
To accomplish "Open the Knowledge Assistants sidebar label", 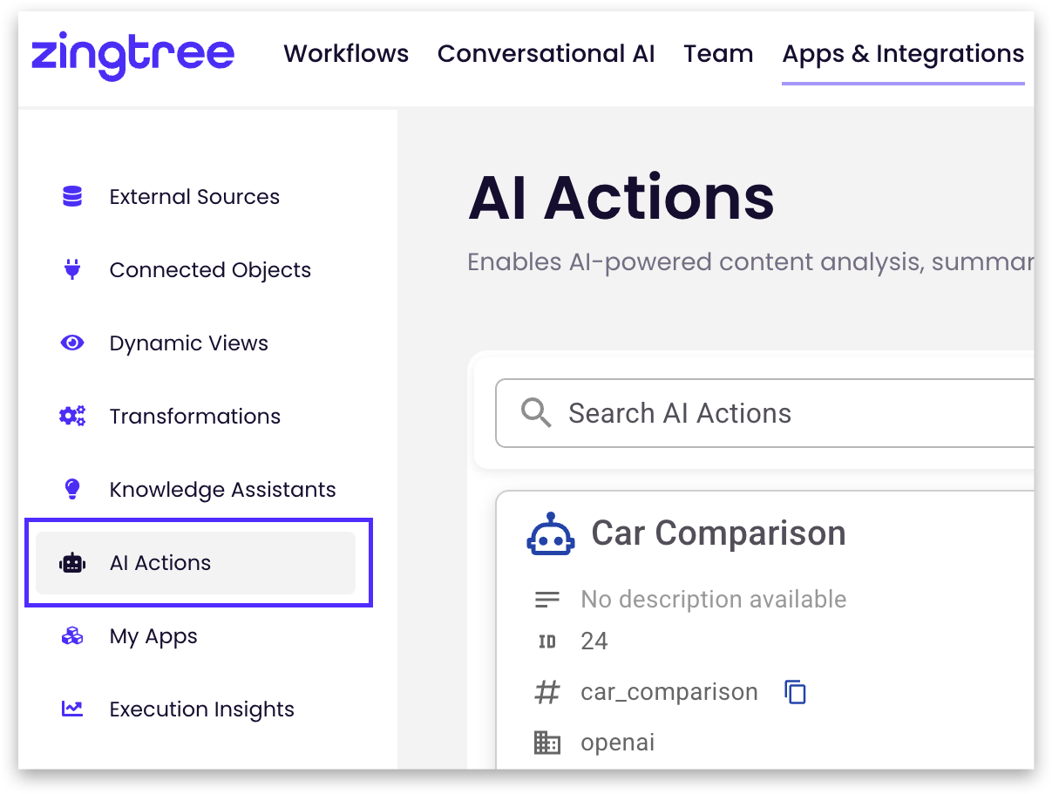I will pyautogui.click(x=222, y=490).
